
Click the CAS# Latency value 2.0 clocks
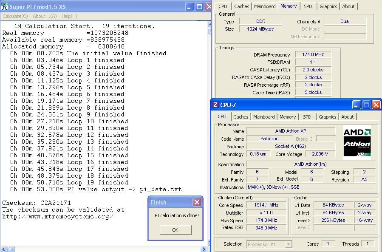313,70
